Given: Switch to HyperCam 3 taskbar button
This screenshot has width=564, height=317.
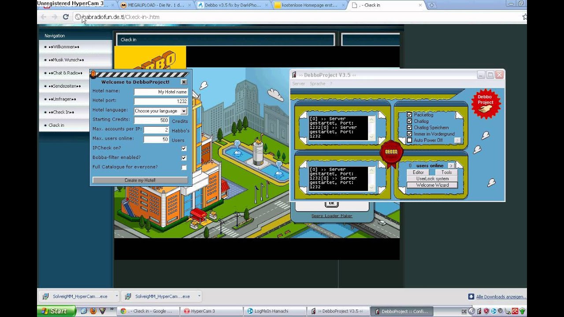Looking at the screenshot, I should [211, 311].
